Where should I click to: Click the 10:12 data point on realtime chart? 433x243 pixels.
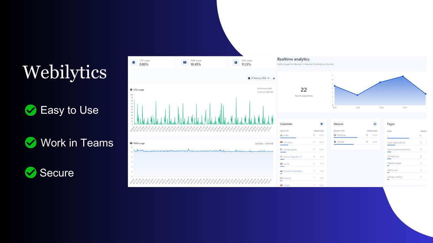[x=335, y=86]
